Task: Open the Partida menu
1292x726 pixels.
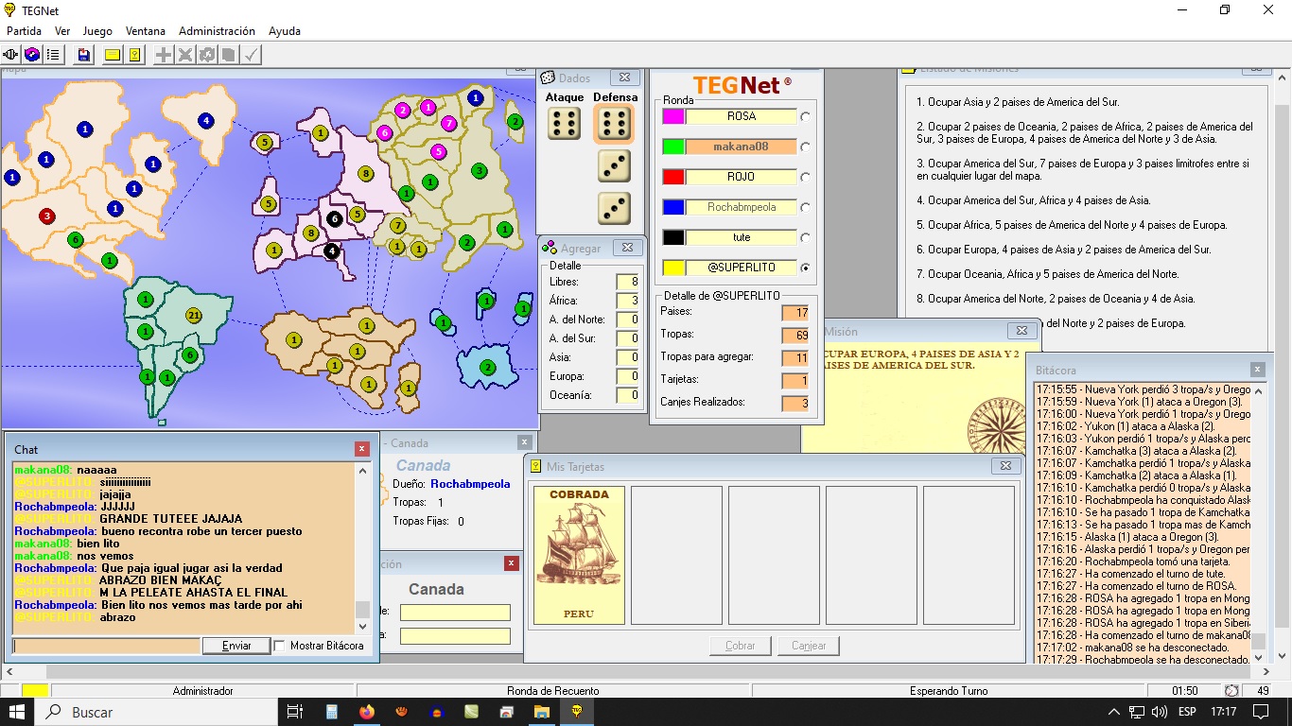Action: point(24,31)
